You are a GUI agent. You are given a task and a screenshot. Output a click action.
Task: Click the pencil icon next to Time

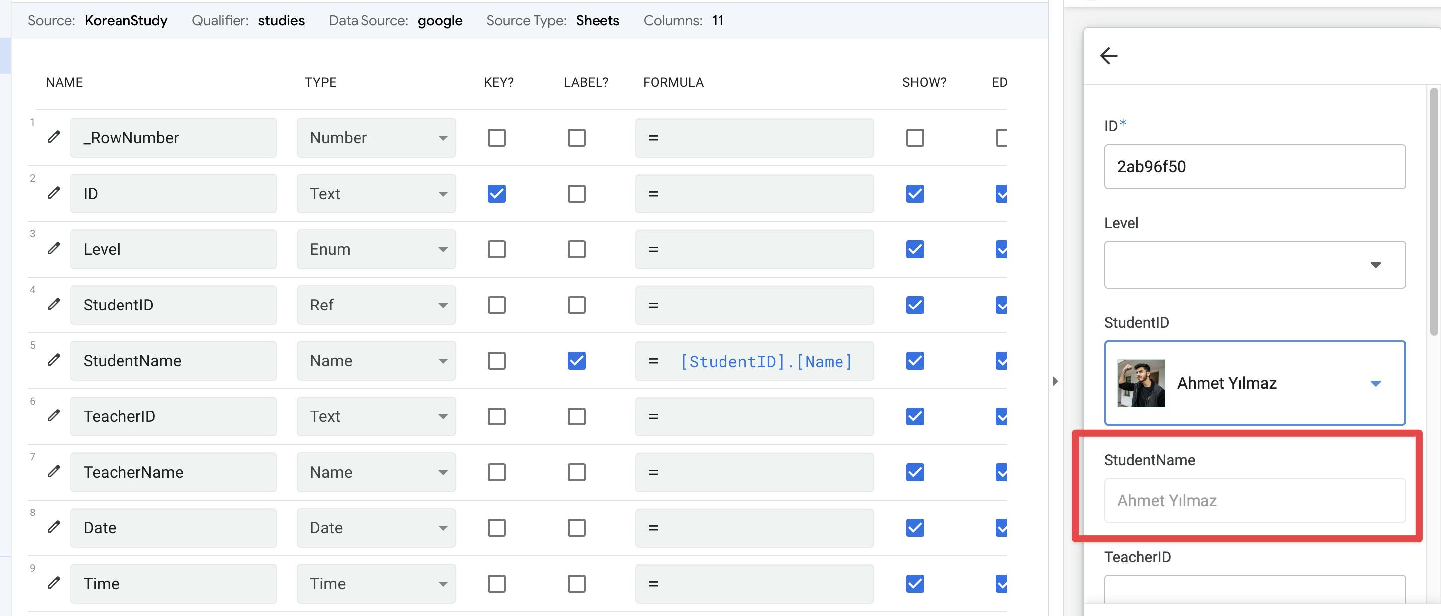[54, 583]
